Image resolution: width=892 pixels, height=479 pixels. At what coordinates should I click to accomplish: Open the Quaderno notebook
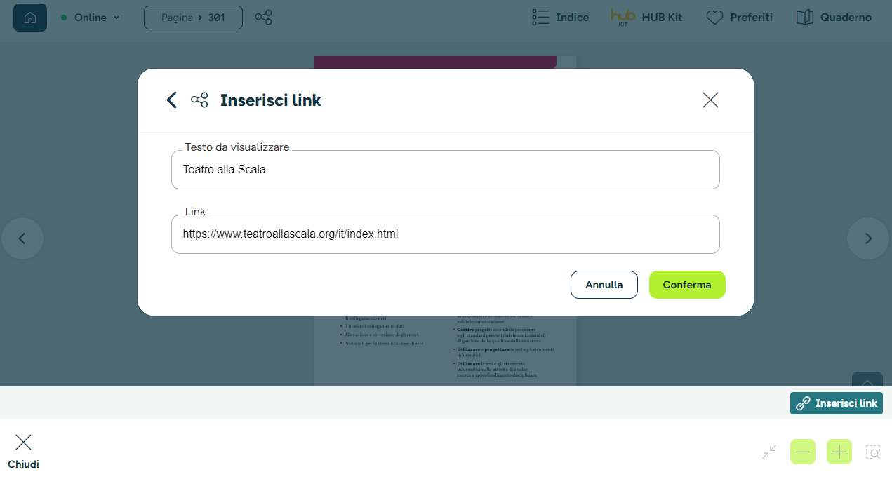[834, 18]
